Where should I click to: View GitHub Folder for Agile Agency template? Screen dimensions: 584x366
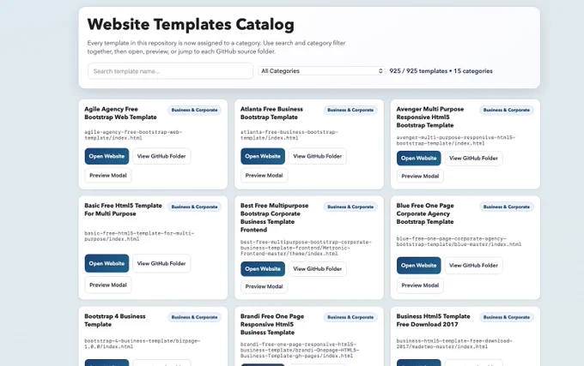pos(161,157)
